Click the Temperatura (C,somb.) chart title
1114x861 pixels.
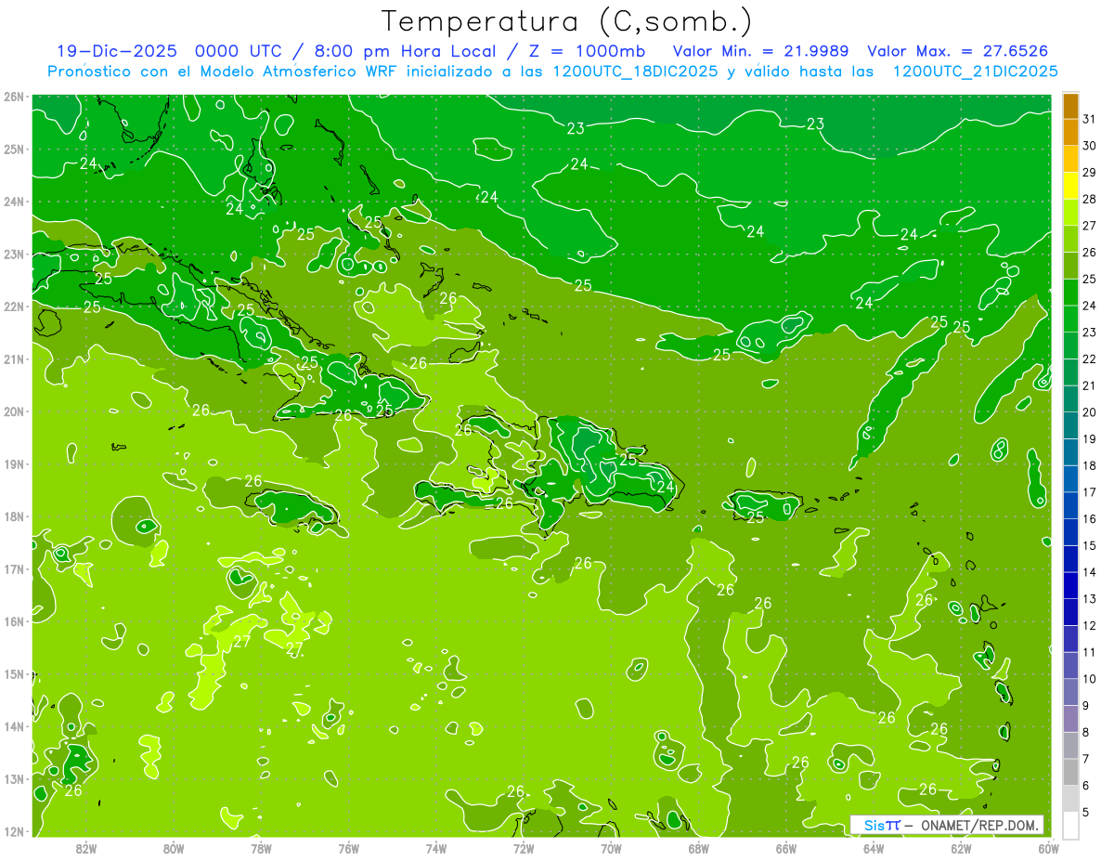566,21
